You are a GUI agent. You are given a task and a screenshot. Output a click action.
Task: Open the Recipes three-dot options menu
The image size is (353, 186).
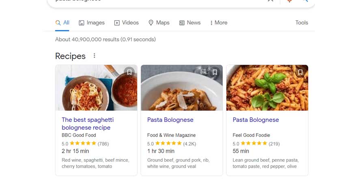tap(95, 56)
